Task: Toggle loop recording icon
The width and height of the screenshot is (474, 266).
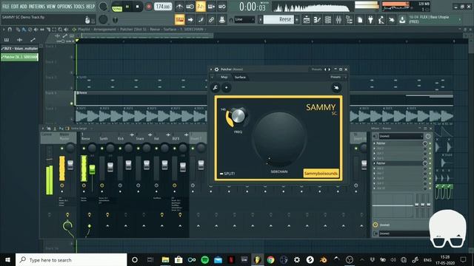Action: click(222, 7)
